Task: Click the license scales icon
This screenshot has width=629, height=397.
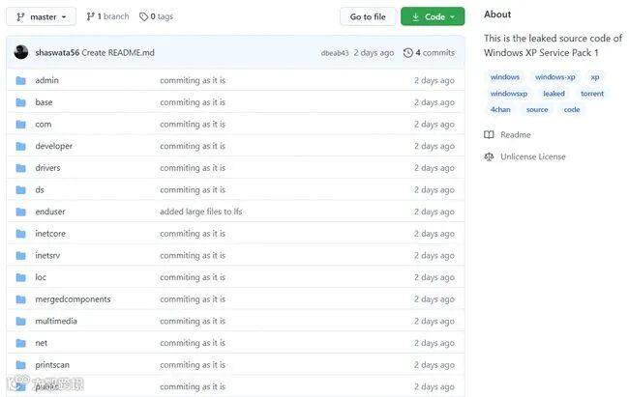Action: tap(489, 156)
